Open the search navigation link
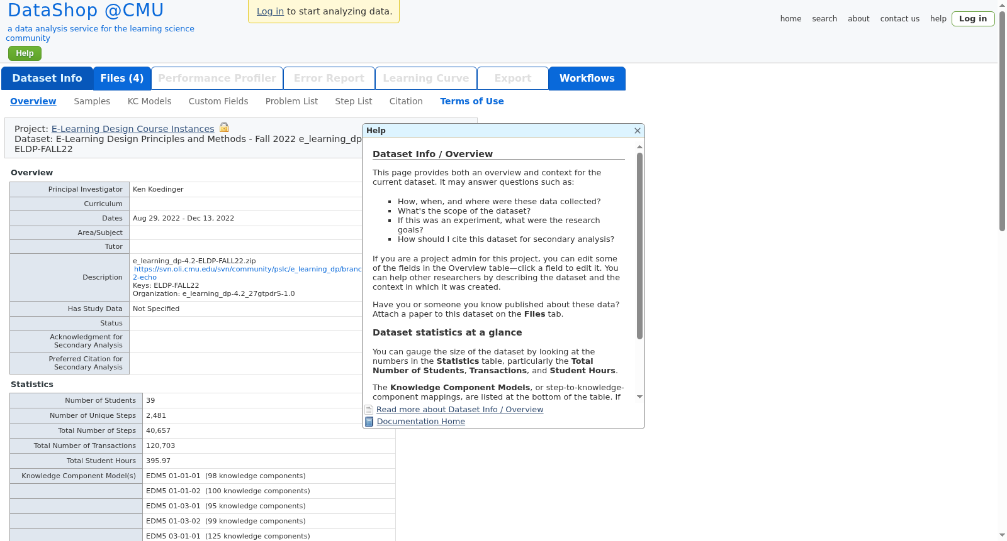 click(x=824, y=19)
